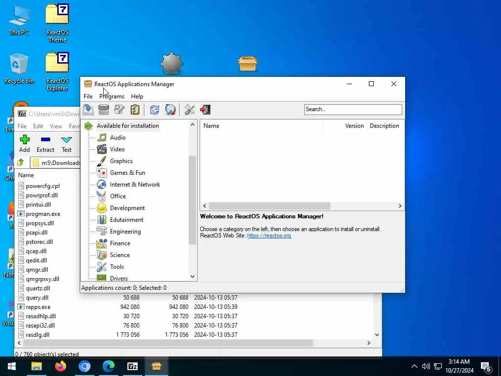
Task: Open the View menu in the 7-Zip window
Action: click(x=56, y=126)
